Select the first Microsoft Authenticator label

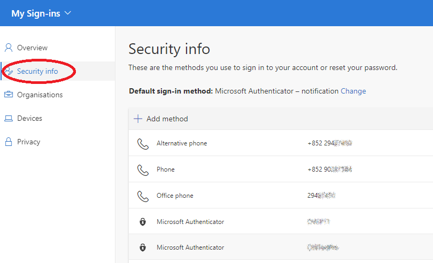coord(190,222)
